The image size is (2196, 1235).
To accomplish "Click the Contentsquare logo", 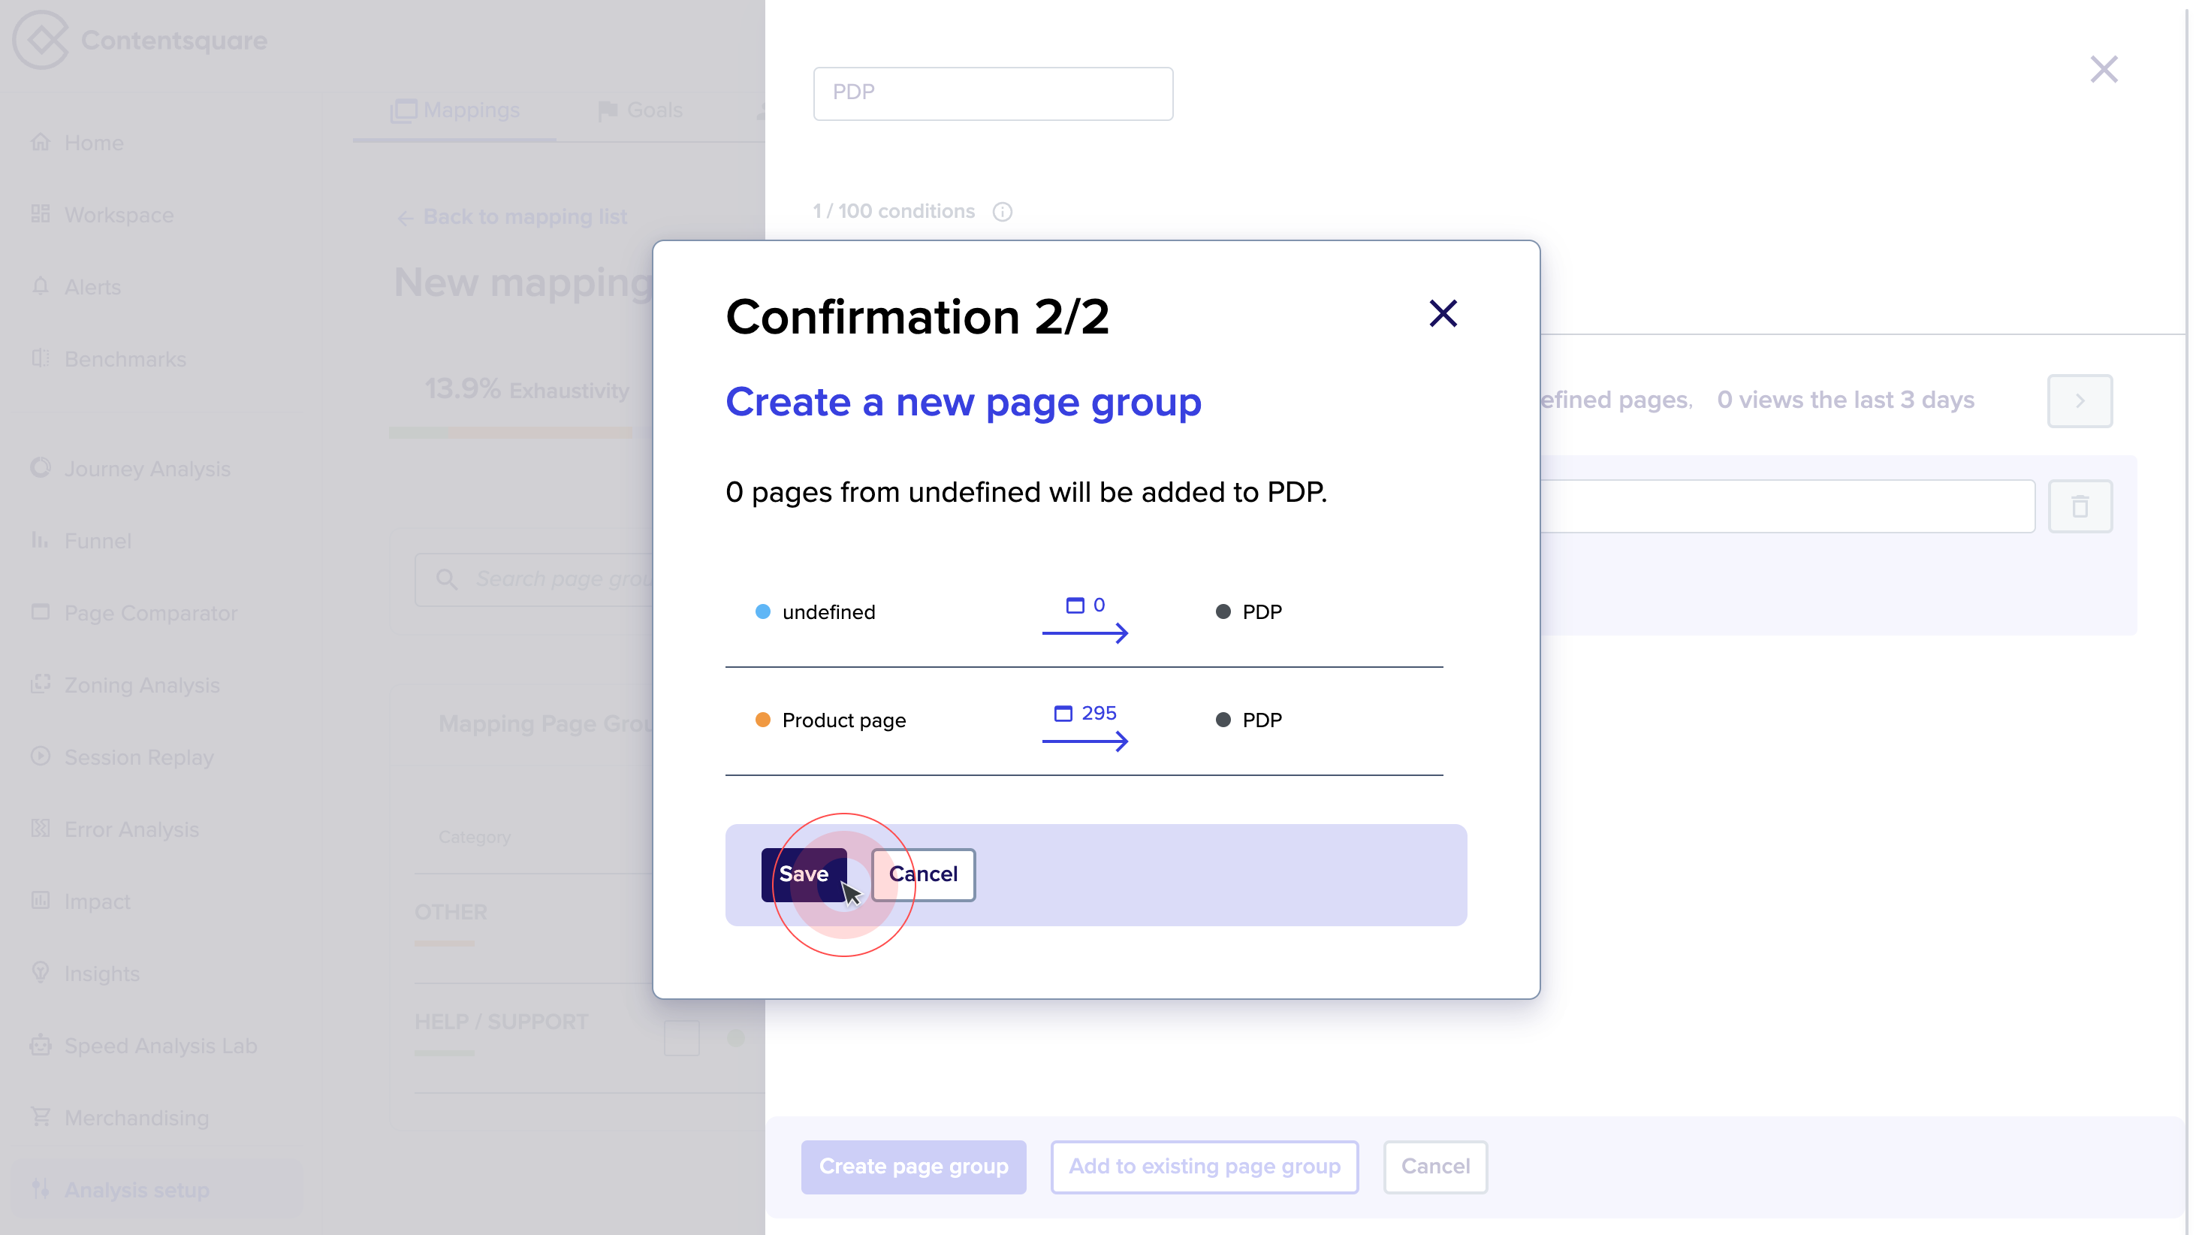I will [139, 39].
